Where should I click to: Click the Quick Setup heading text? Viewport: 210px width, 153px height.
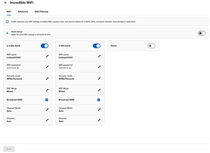pyautogui.click(x=17, y=32)
